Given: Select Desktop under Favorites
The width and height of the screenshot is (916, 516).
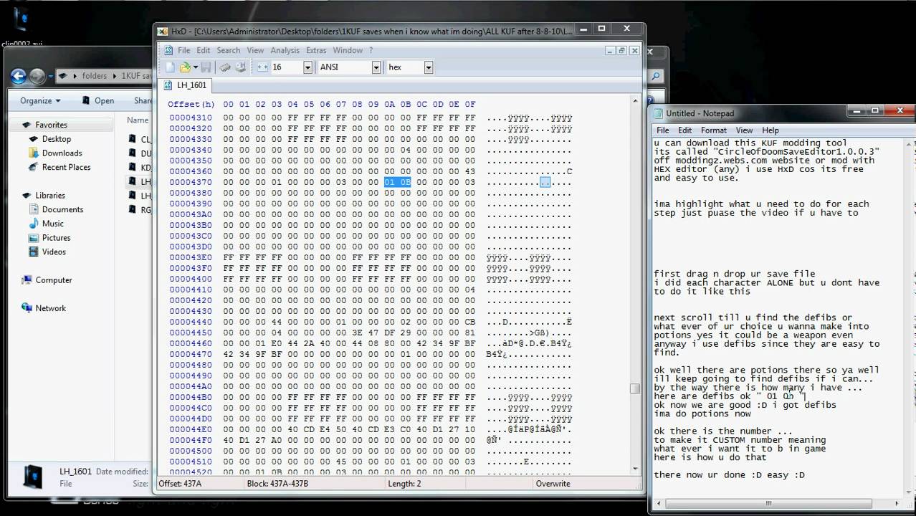Looking at the screenshot, I should pyautogui.click(x=57, y=139).
